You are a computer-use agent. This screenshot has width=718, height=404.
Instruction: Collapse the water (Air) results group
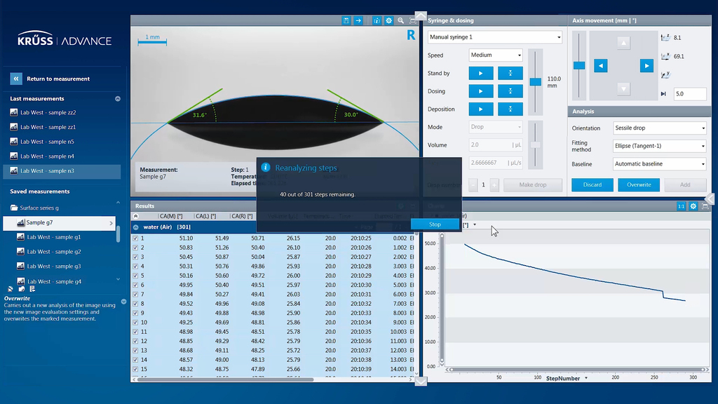(x=136, y=227)
